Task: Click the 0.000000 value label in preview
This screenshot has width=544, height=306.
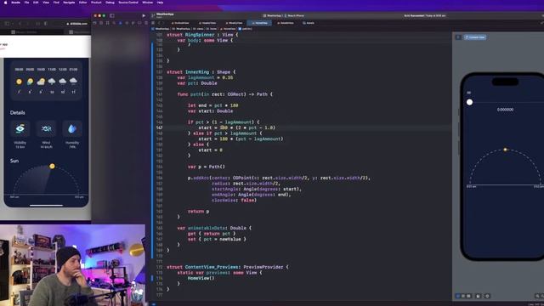Action: (x=505, y=110)
